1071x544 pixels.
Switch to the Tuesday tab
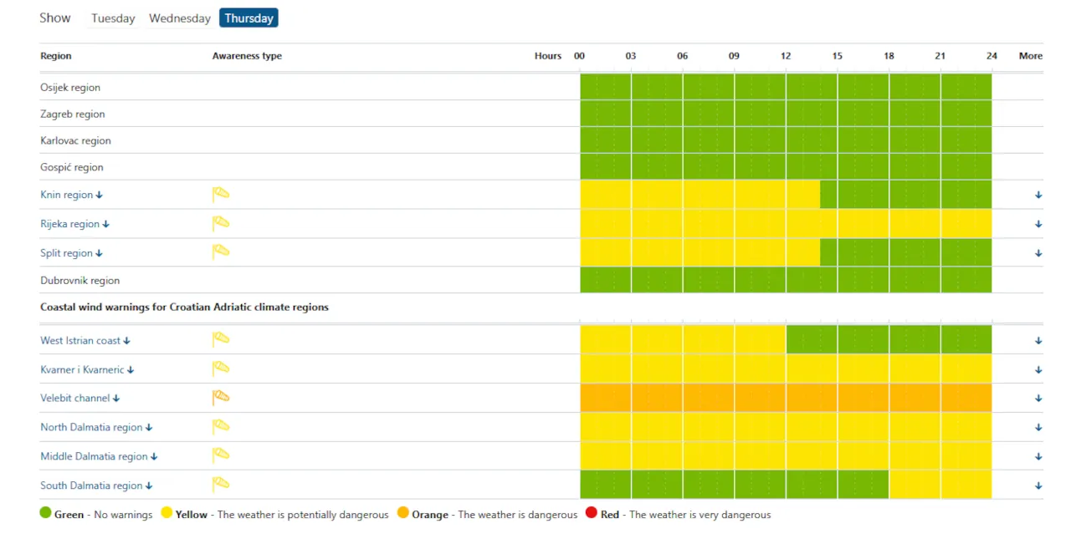point(113,18)
